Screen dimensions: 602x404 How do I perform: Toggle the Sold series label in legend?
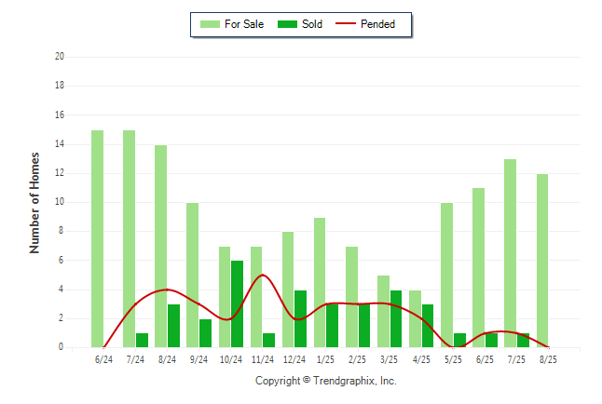point(312,24)
